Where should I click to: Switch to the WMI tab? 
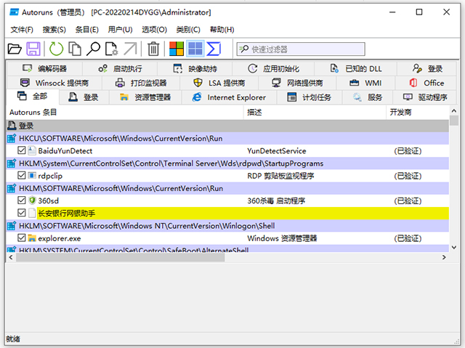click(x=365, y=83)
